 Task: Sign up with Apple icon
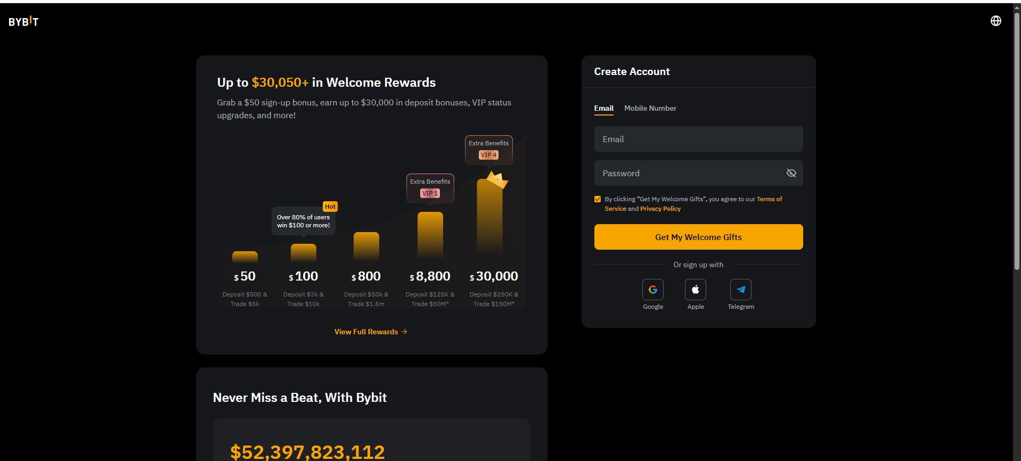click(695, 290)
